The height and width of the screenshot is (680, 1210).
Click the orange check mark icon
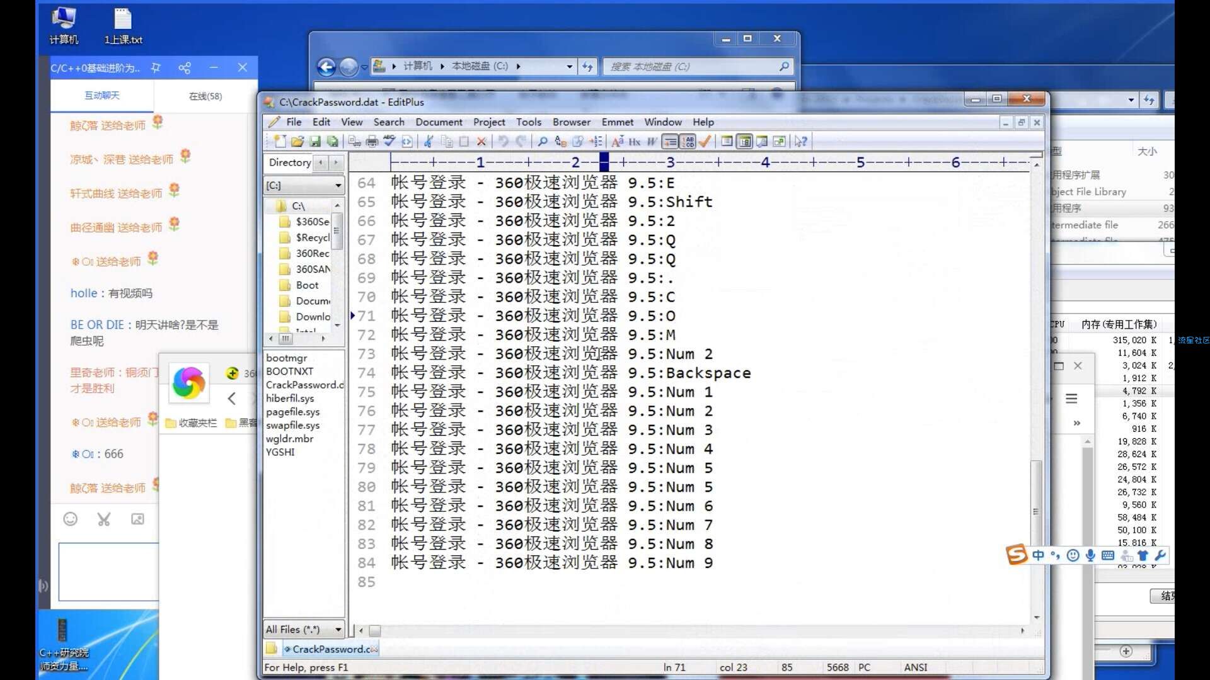point(705,142)
